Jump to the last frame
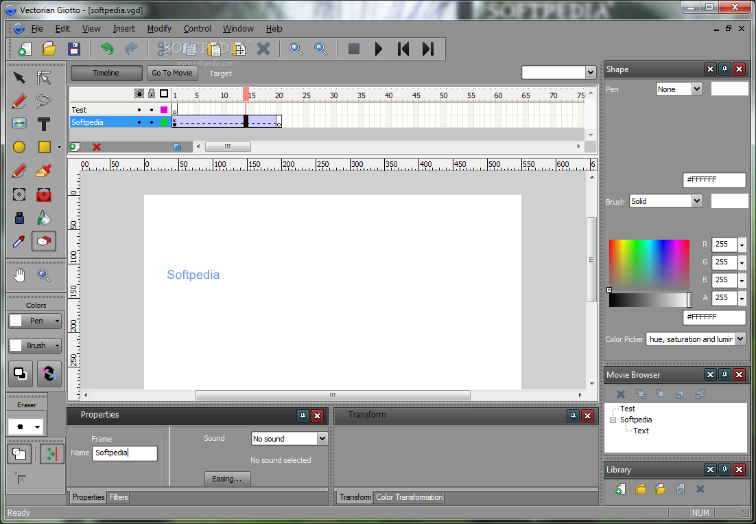The width and height of the screenshot is (756, 524). point(428,49)
